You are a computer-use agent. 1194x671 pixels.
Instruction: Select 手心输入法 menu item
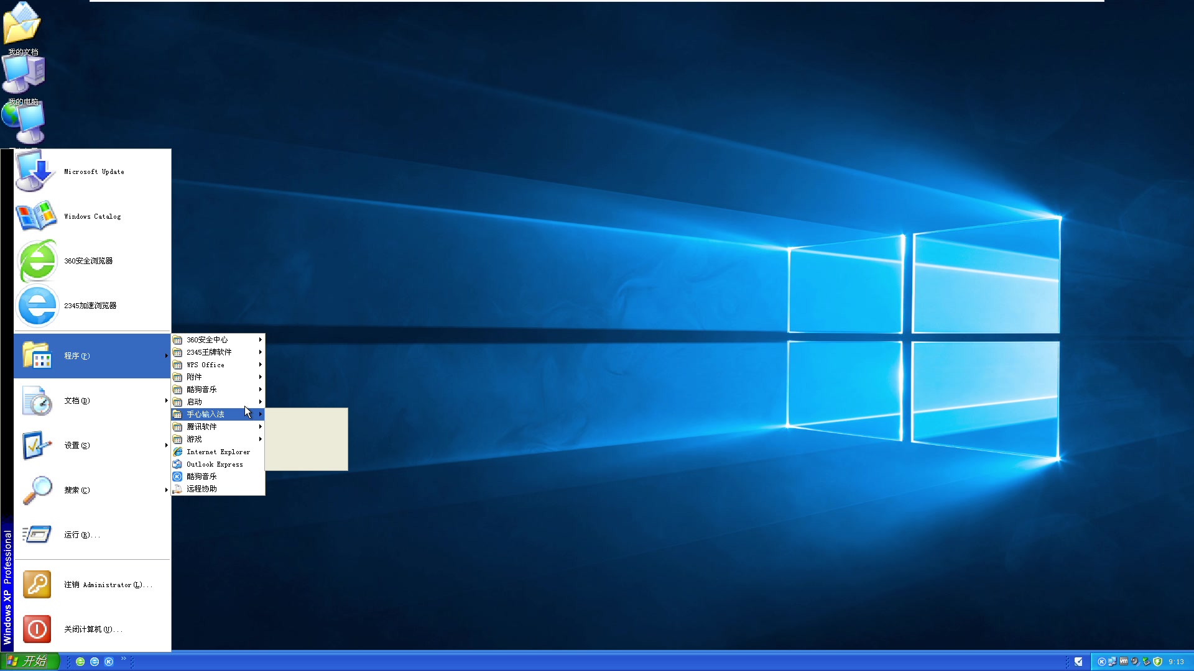217,414
